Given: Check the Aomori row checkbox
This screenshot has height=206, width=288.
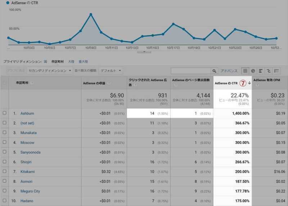Looking at the screenshot, I should 5,181.
